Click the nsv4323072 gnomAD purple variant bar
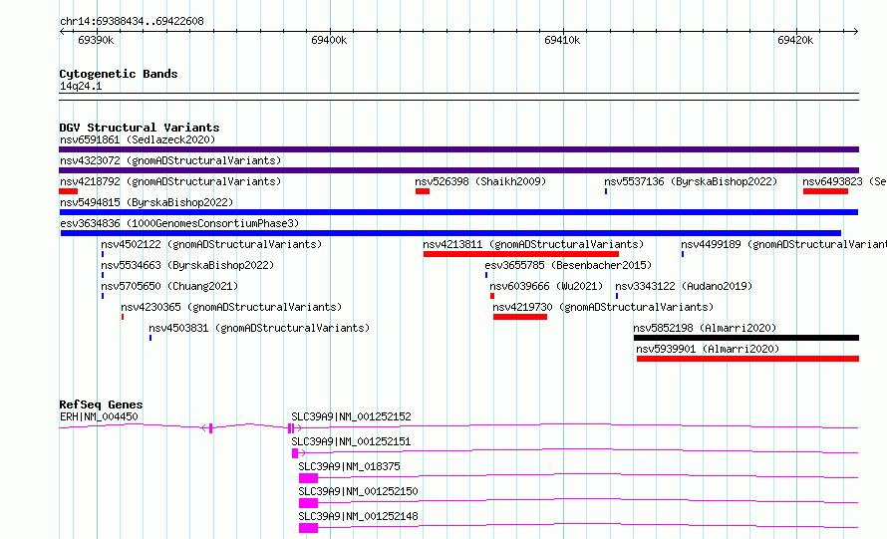The width and height of the screenshot is (887, 539). tap(458, 170)
